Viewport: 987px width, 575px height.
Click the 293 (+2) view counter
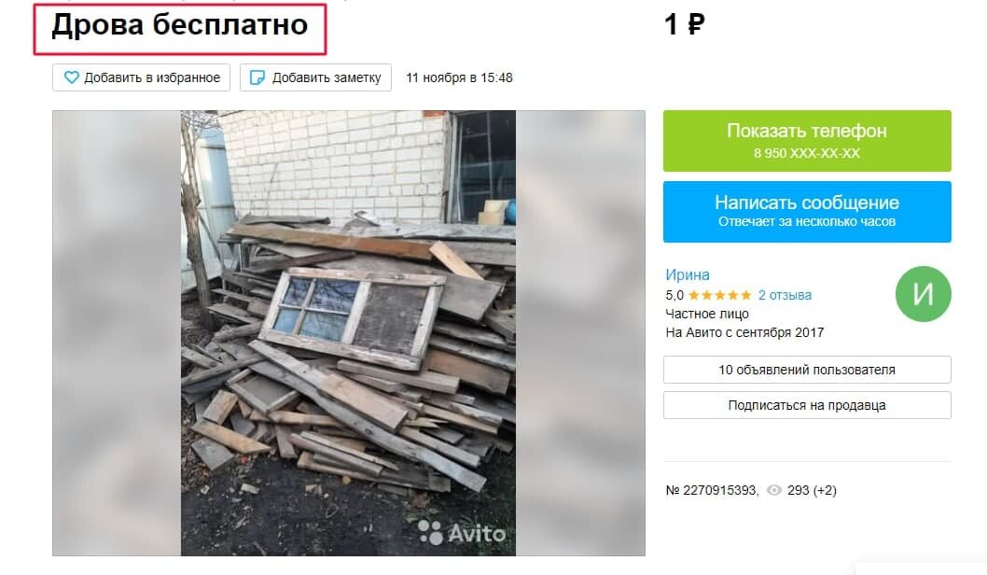click(812, 490)
